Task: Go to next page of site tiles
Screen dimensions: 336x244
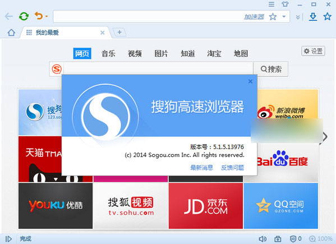Action: pyautogui.click(x=325, y=137)
